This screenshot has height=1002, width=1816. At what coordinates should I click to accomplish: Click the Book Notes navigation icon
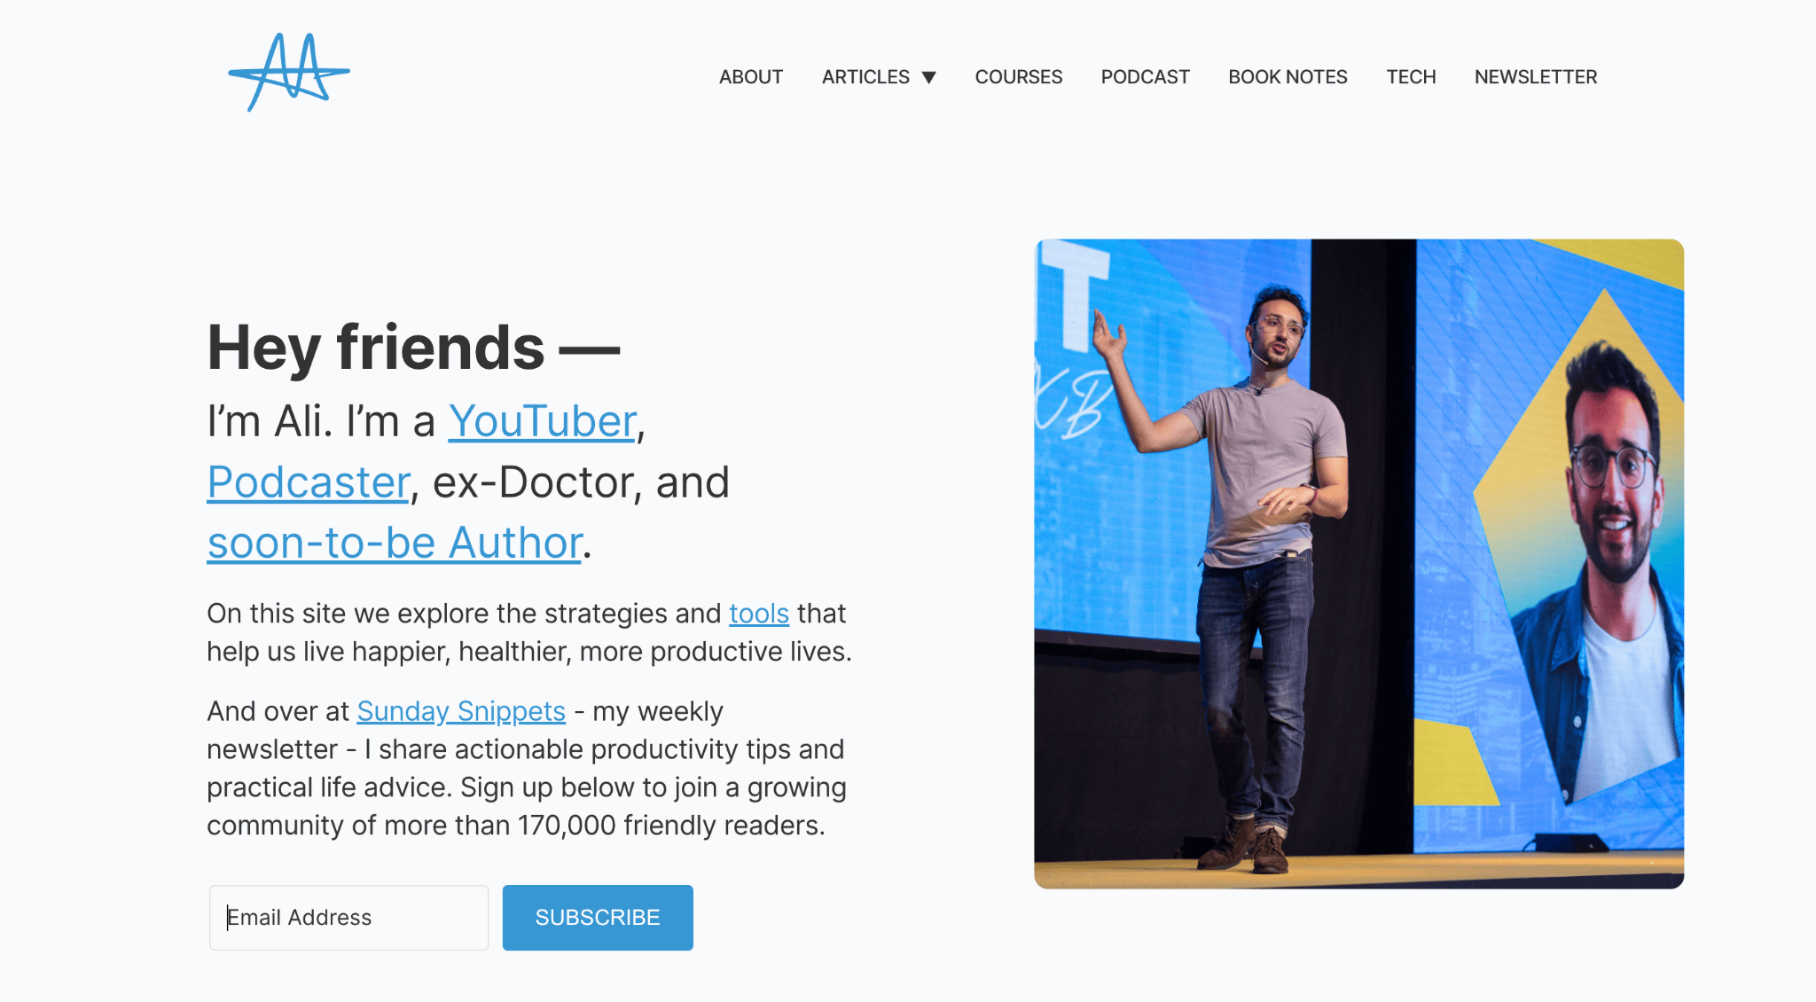point(1287,76)
